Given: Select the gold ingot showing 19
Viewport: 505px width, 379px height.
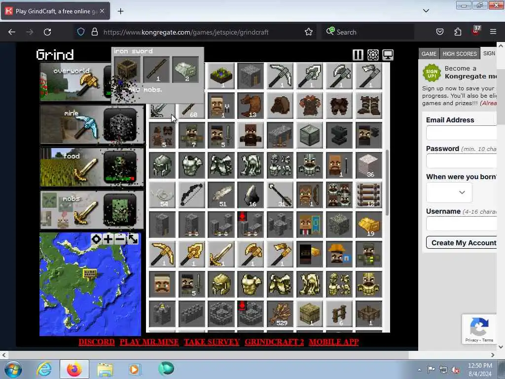Looking at the screenshot, I should point(369,225).
